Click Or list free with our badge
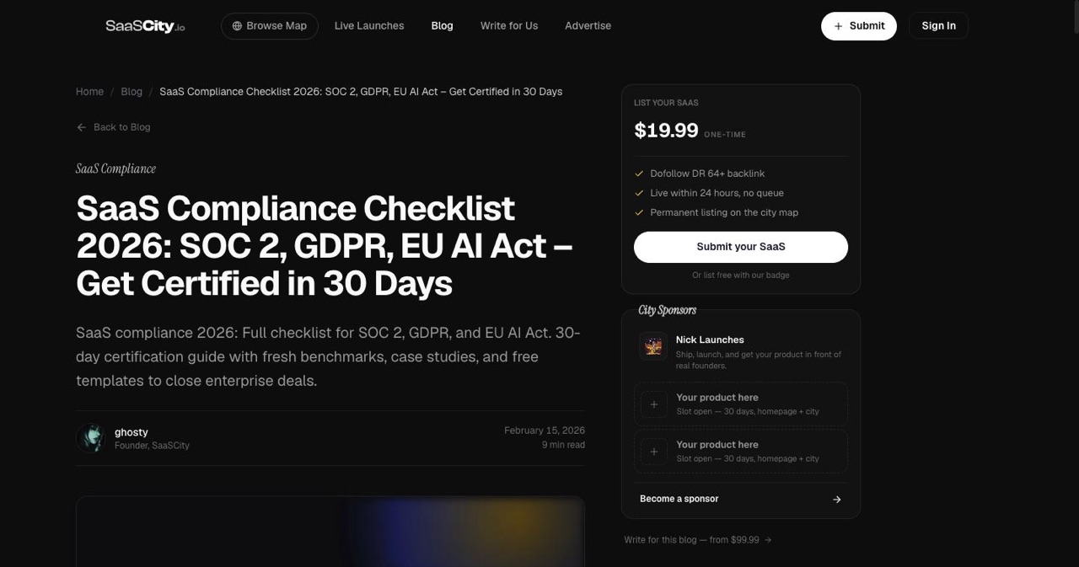This screenshot has height=567, width=1079. (x=741, y=275)
